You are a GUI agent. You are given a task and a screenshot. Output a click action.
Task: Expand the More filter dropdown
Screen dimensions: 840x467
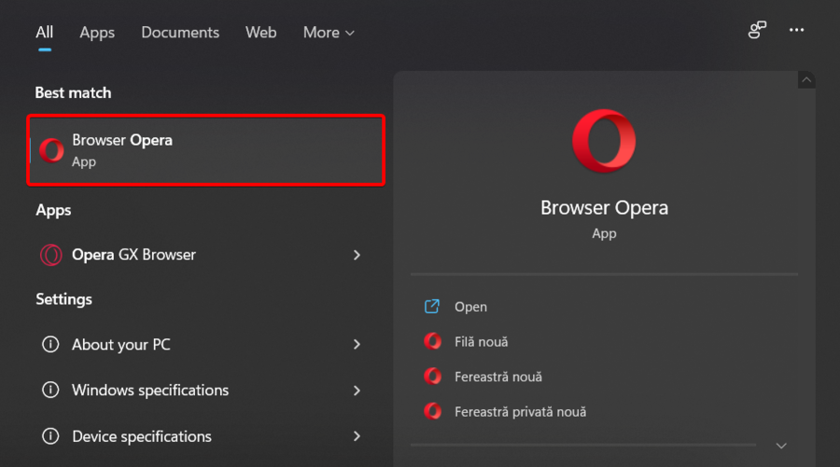click(x=329, y=33)
